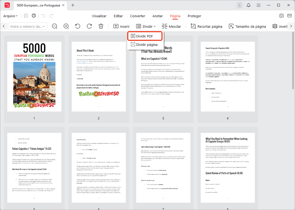Viewport: 295px width, 210px height.
Task: Click the Inverter pages tool
Action: (280, 26)
